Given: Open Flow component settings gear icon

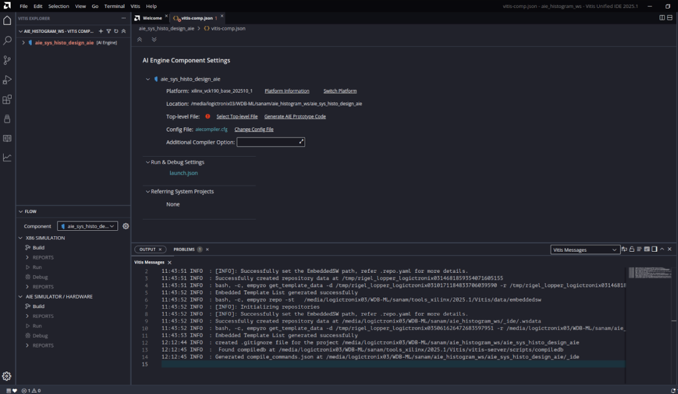Looking at the screenshot, I should point(126,226).
